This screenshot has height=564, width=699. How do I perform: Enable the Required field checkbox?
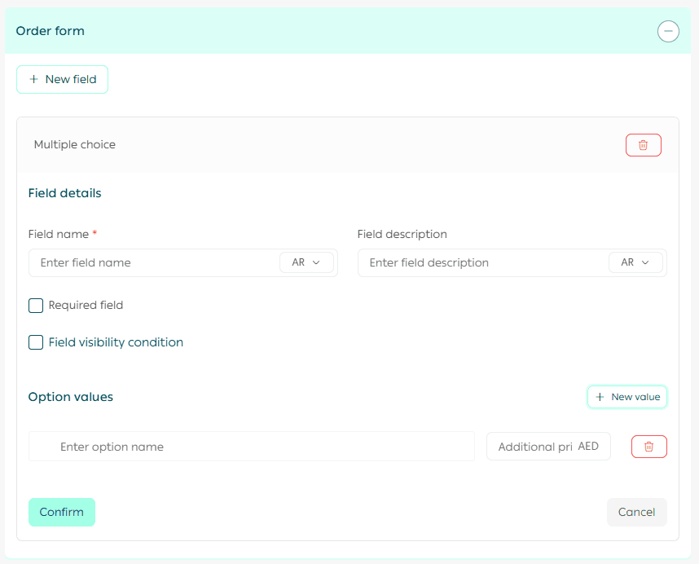pos(36,306)
